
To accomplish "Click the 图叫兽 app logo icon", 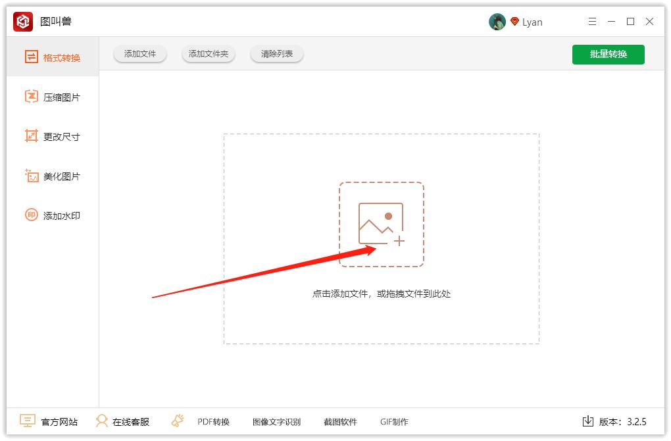I will point(23,22).
